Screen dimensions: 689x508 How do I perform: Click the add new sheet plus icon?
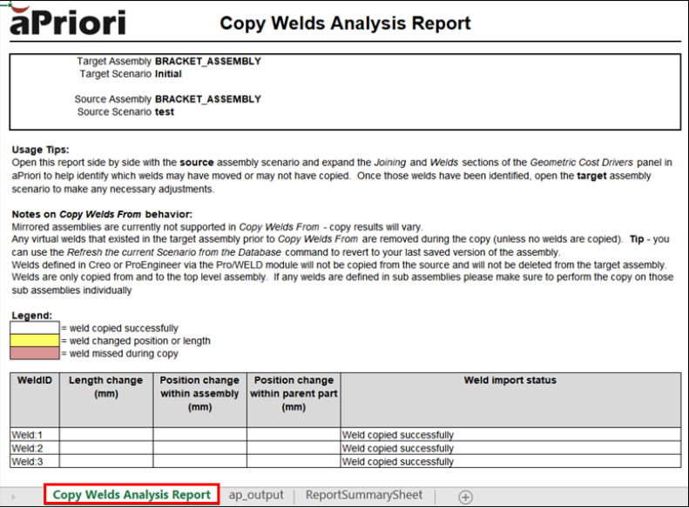(x=465, y=496)
